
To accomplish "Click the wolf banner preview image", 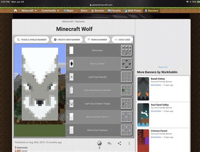I will (x=40, y=84).
